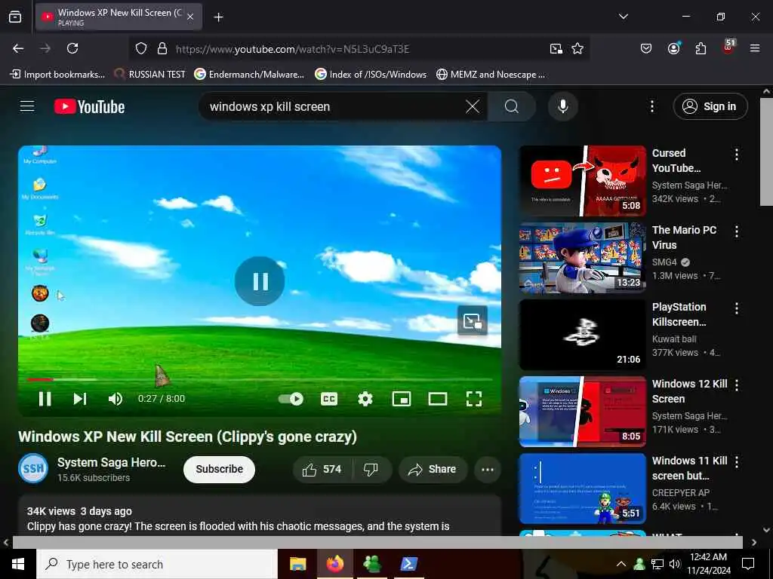Dislike the video with thumbs down
The image size is (773, 579).
tap(371, 469)
